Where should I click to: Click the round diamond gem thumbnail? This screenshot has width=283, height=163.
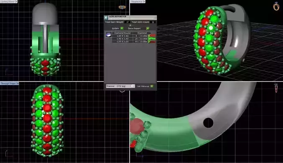108,34
